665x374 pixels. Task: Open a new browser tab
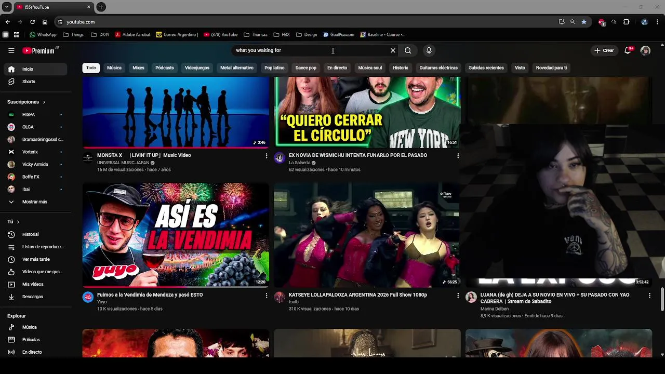[101, 7]
